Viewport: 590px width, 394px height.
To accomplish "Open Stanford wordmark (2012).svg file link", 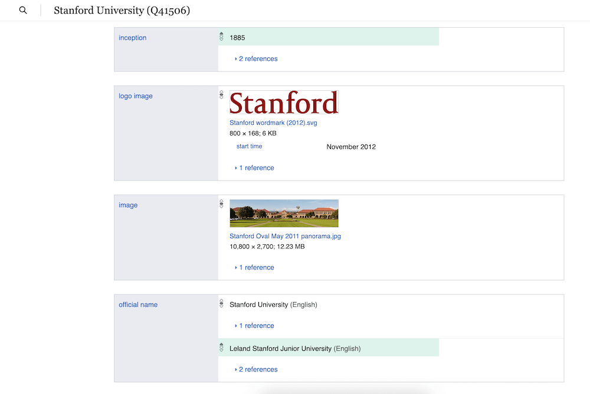I will click(273, 122).
